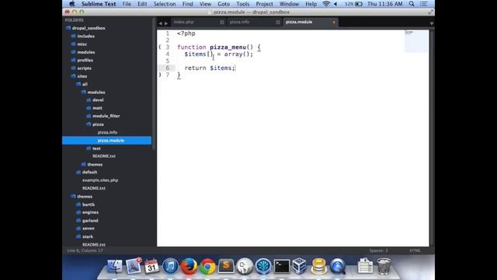Change syntax via HTML status bar label
497x280 pixels.
coord(415,250)
